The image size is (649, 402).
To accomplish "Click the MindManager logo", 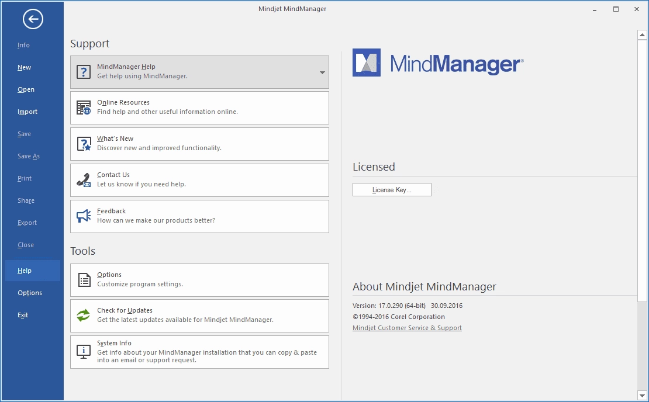I will tap(438, 63).
